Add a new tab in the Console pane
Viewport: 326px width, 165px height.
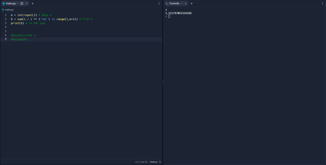pyautogui.click(x=191, y=4)
